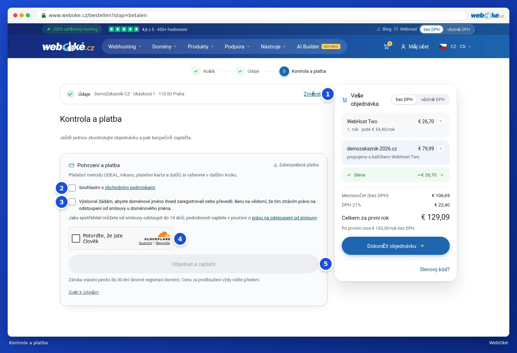Click the lock icon beside Zabezpečená platba
The image size is (517, 353).
coord(276,165)
